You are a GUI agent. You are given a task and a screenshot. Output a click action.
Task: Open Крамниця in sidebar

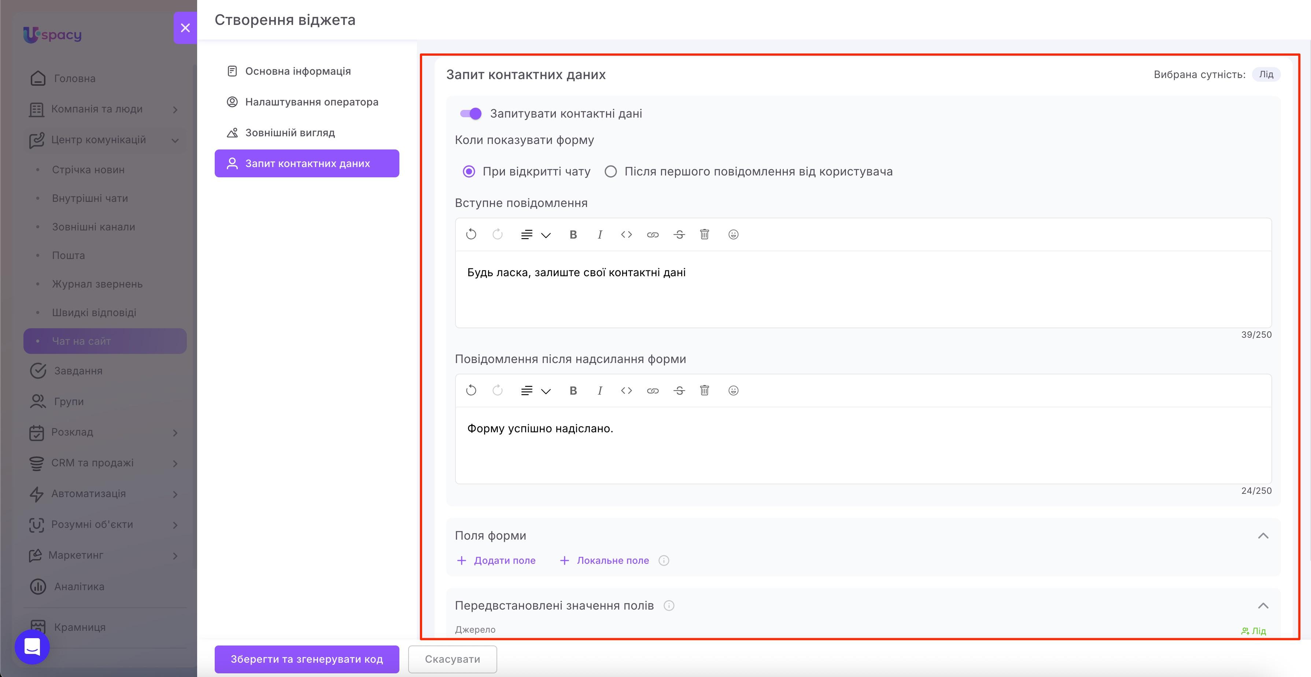[105, 627]
